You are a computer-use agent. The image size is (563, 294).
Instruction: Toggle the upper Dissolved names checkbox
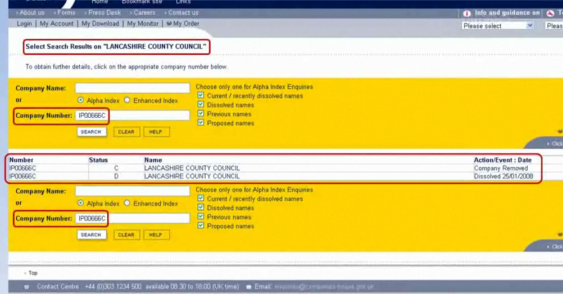click(201, 104)
